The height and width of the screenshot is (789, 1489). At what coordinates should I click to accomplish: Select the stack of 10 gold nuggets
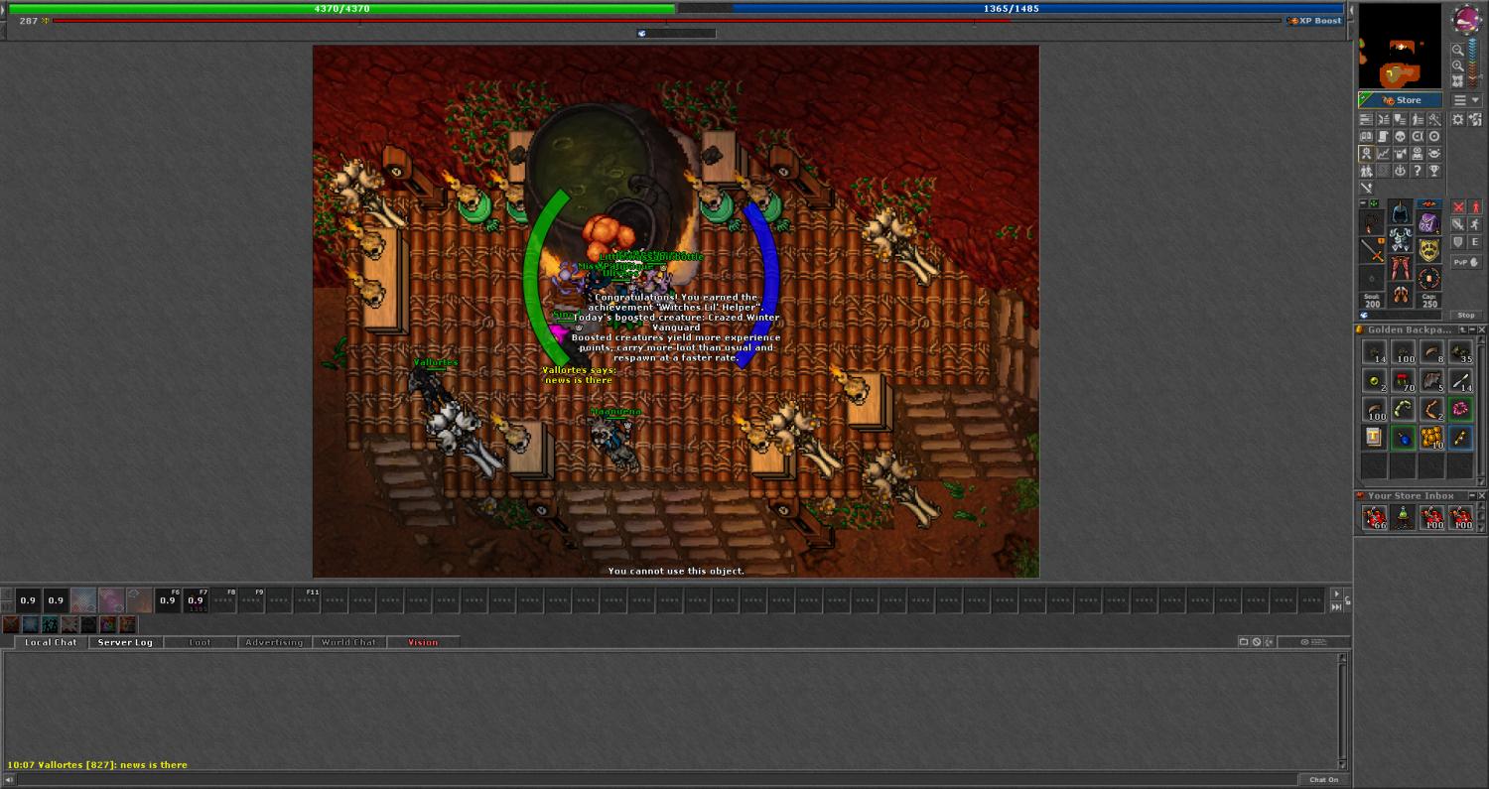[x=1431, y=438]
